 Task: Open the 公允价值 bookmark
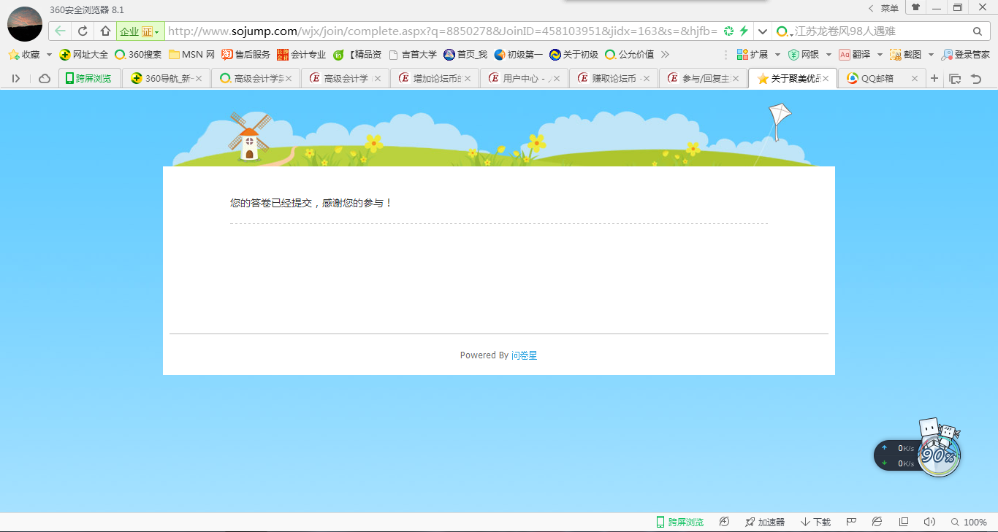pyautogui.click(x=629, y=55)
